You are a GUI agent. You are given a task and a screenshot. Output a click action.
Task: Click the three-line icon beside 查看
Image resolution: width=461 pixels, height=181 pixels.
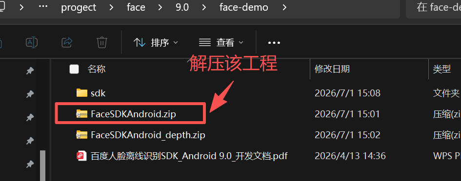click(205, 42)
